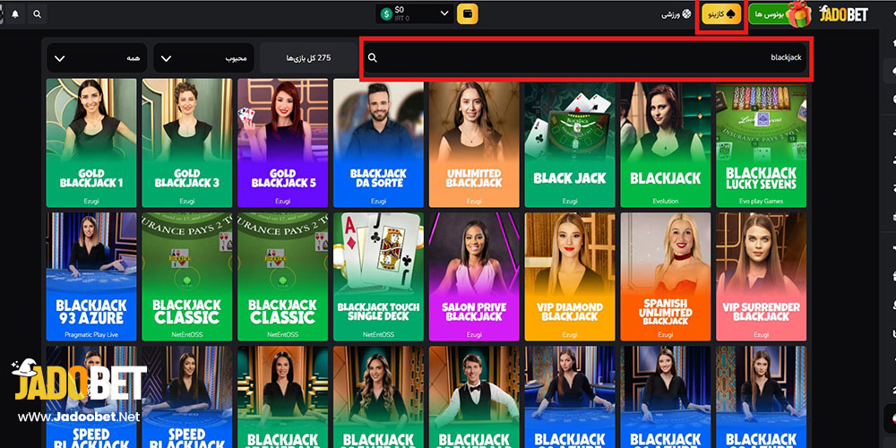896x448 pixels.
Task: Click the magnifier icon inside search field
Action: point(373,57)
